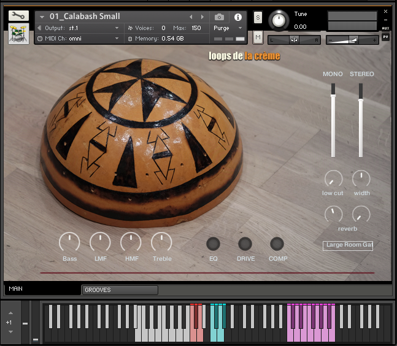Open instrument name dropdown triangle
This screenshot has width=397, height=346.
tap(42, 17)
